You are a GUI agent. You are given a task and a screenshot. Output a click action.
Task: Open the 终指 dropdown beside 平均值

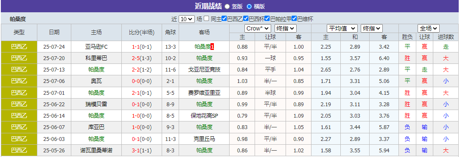coord(372,28)
